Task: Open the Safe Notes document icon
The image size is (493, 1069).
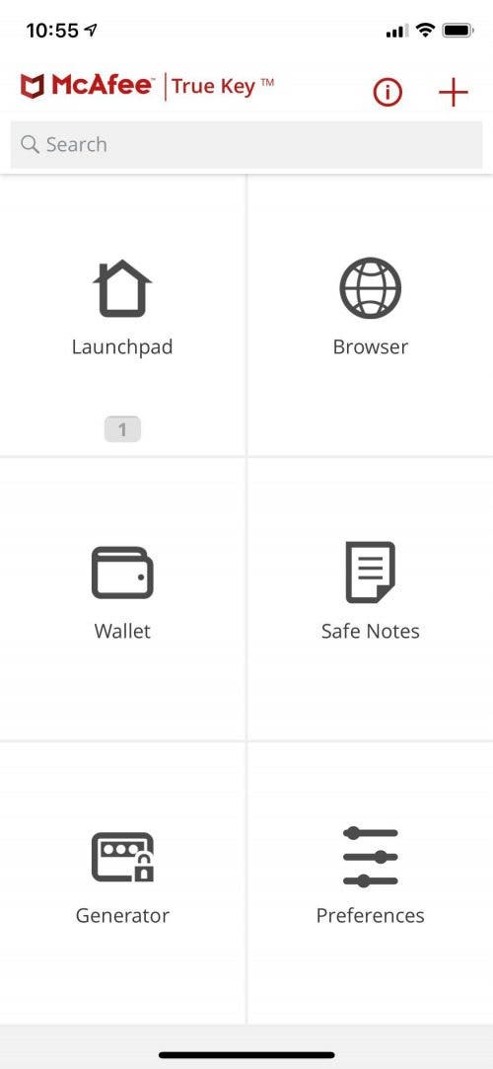Action: (x=371, y=572)
